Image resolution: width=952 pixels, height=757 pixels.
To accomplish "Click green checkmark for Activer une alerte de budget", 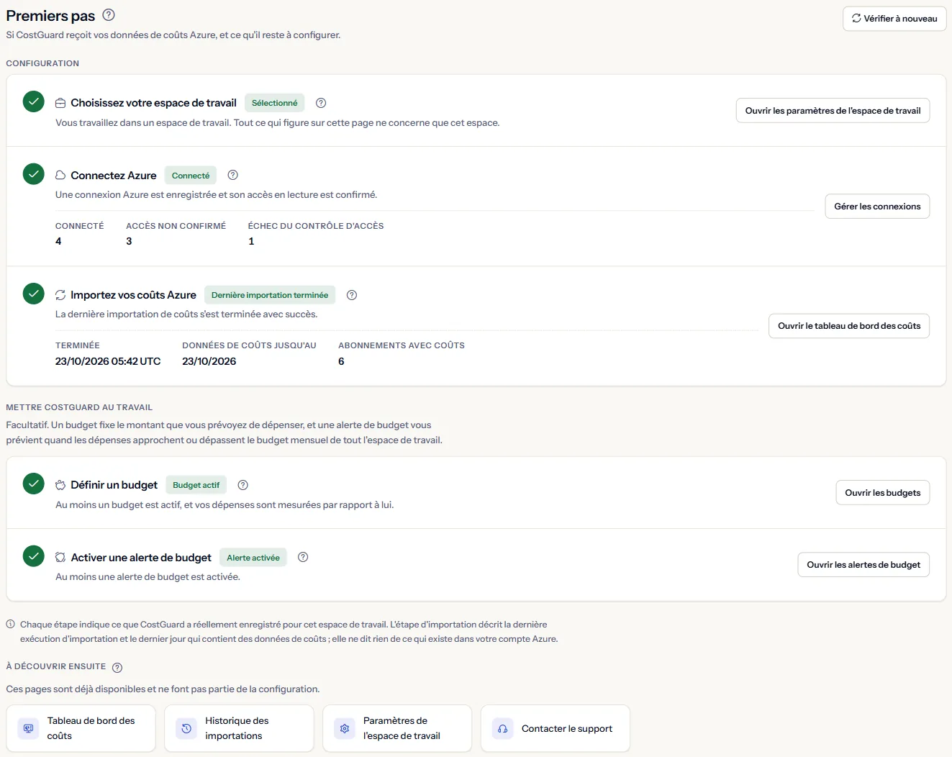I will coord(34,556).
